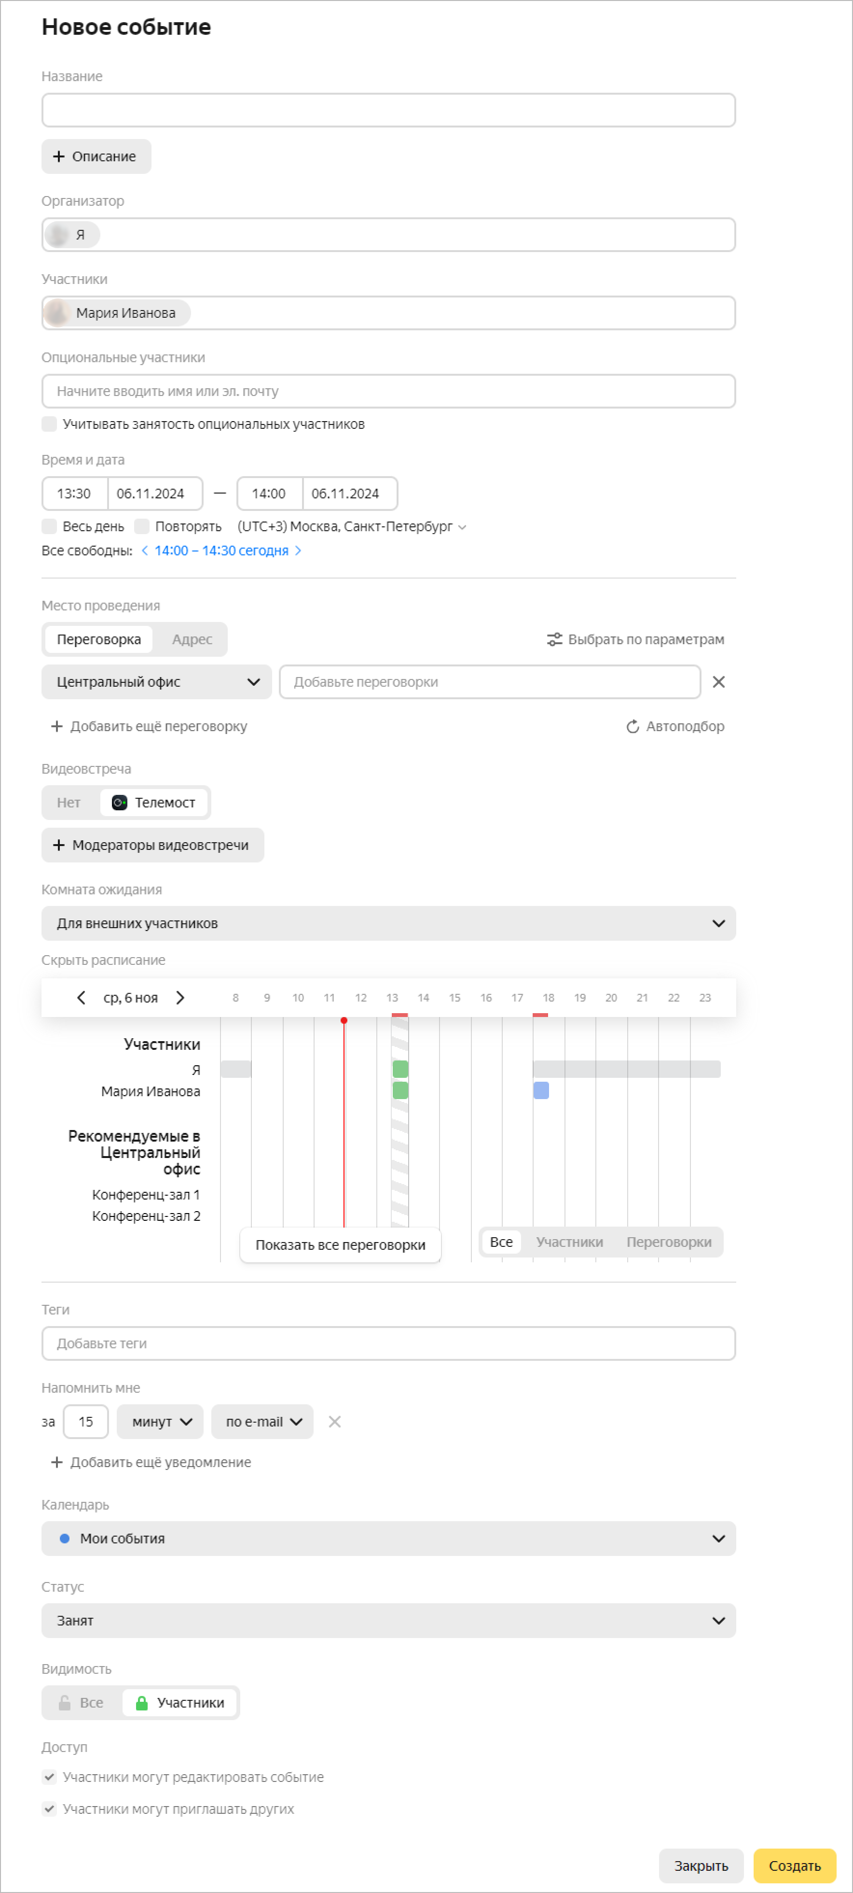Click the Автоподбор refresh icon
Image resolution: width=853 pixels, height=1893 pixels.
632,726
